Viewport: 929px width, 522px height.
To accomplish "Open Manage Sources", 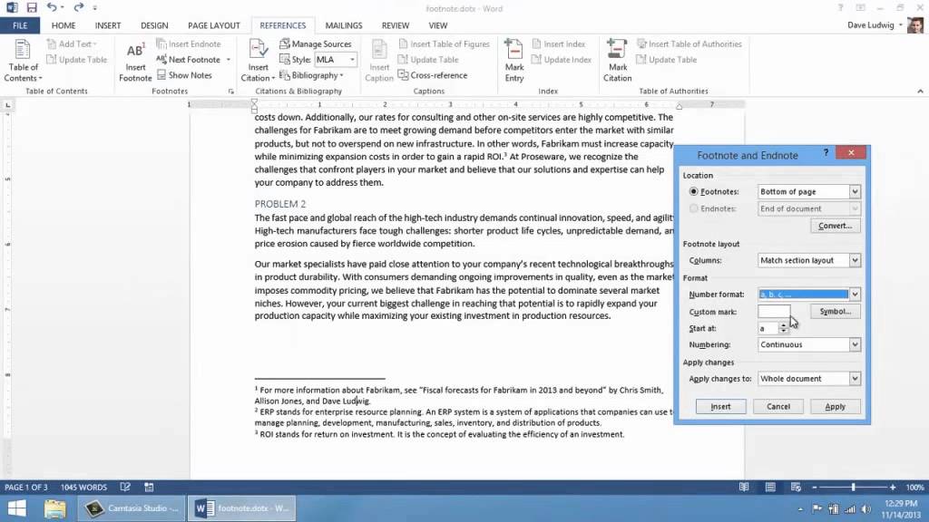I will tap(315, 43).
